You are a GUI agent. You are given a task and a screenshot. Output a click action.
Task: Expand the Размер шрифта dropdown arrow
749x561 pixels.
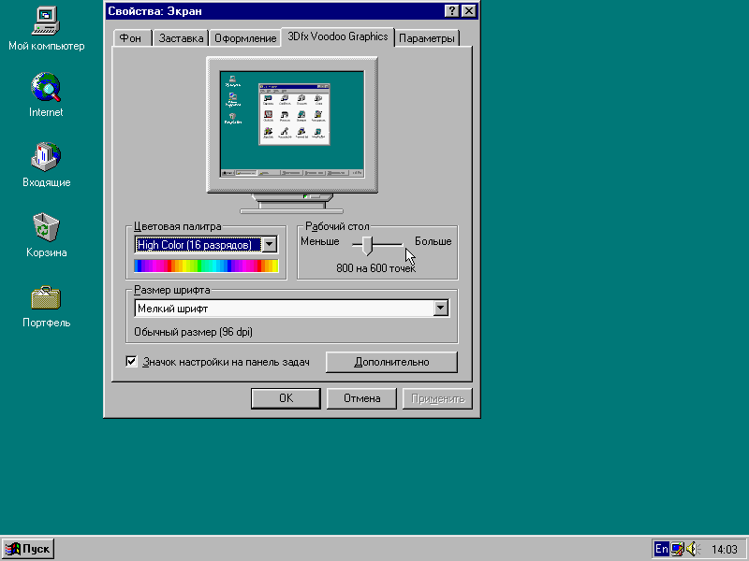(x=441, y=309)
